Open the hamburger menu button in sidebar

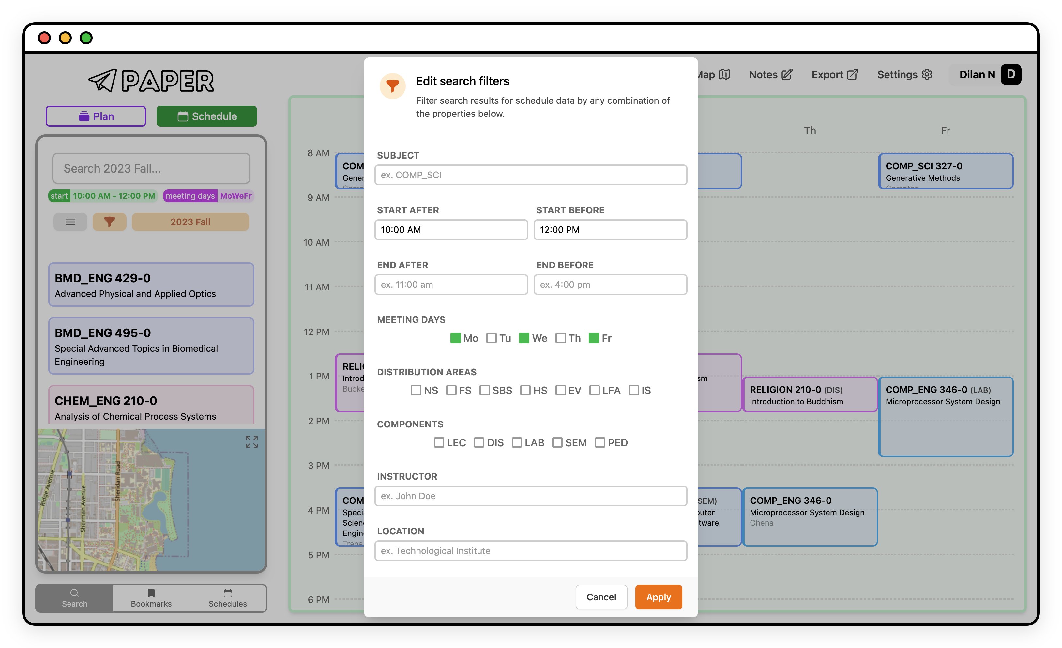(x=70, y=222)
